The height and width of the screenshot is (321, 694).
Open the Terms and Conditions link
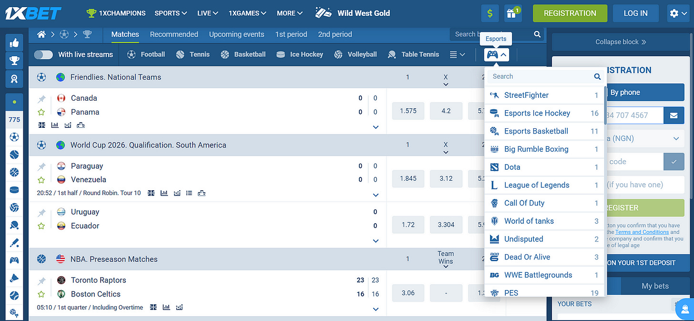click(x=642, y=232)
